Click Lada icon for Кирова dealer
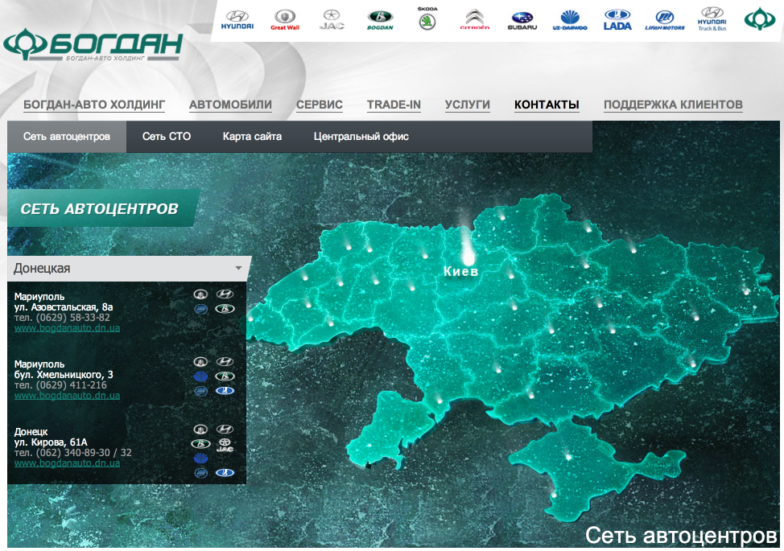This screenshot has width=784, height=551. pyautogui.click(x=225, y=472)
